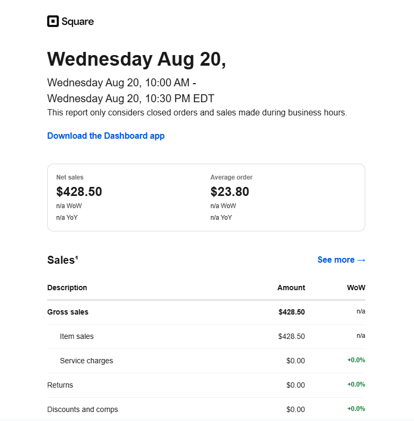Select the Item sales row label

tap(76, 336)
